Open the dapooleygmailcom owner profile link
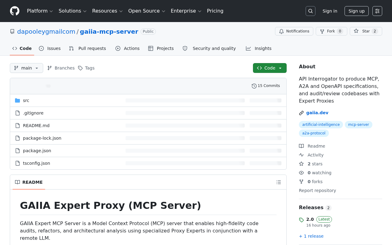Viewport: 392px width, 245px height. 46,32
